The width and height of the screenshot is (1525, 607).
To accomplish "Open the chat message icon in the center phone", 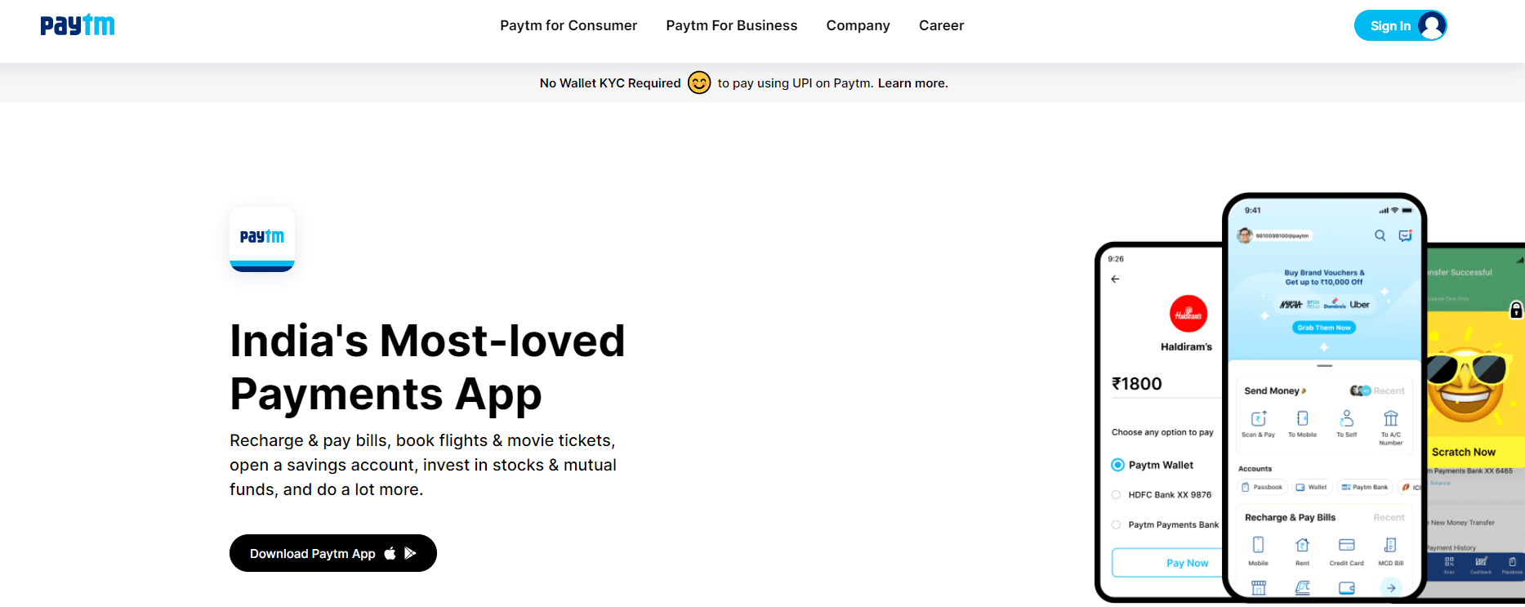I will (x=1405, y=235).
